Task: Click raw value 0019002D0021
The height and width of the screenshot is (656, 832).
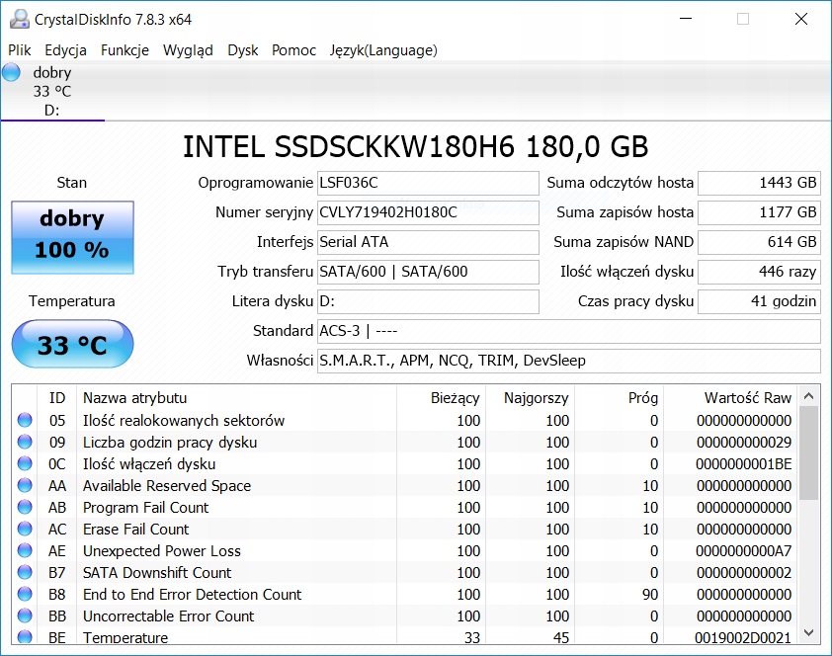Action: (x=743, y=637)
